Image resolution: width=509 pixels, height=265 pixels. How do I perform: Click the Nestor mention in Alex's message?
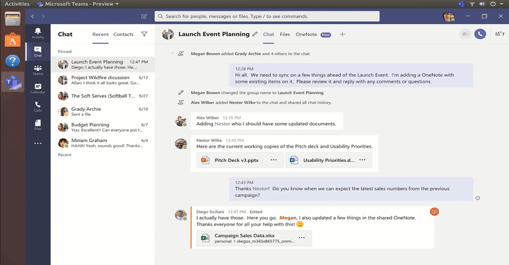[223, 124]
